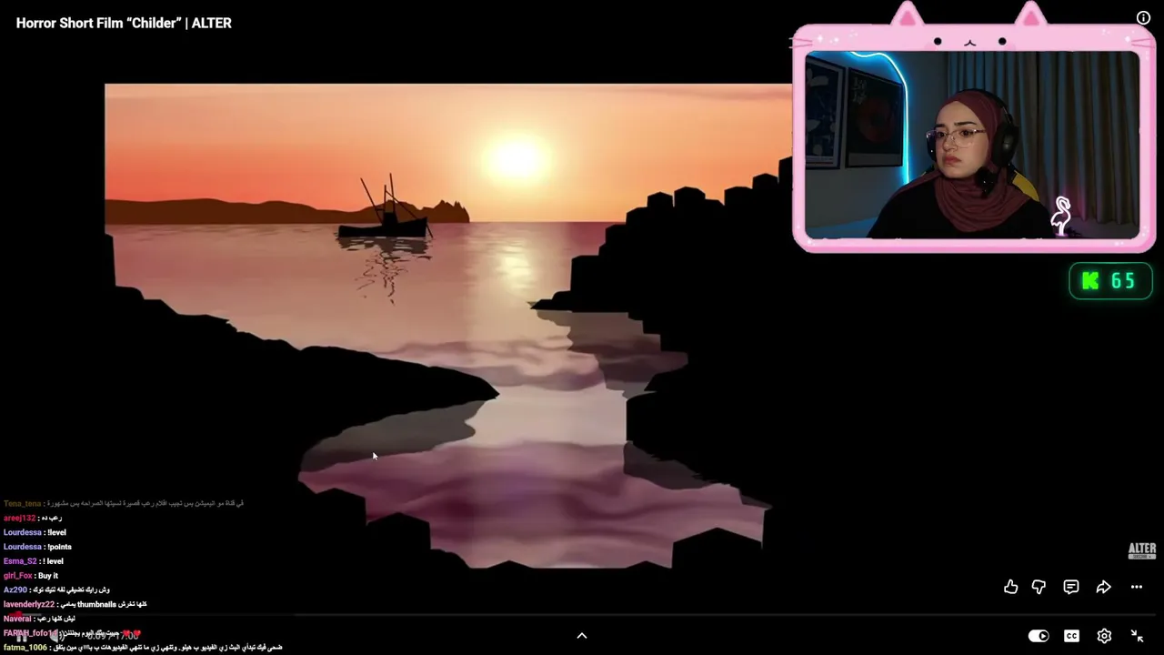Screen dimensions: 1164x655
Task: Click chat username Tena_tena
Action: 23,503
